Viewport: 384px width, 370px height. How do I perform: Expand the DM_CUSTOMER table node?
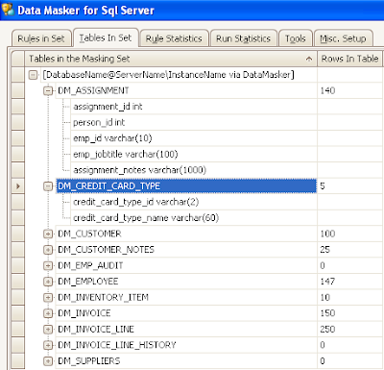48,234
